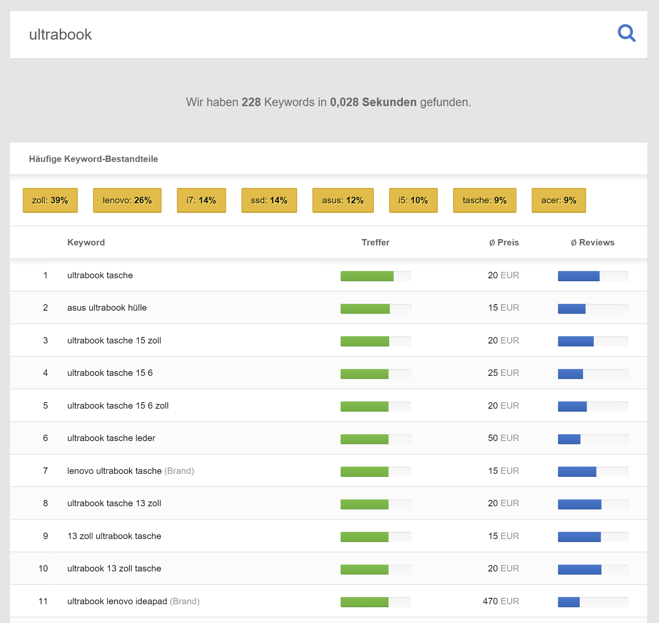
Task: Select the 'zoll: 39%' keyword tag
Action: 50,200
